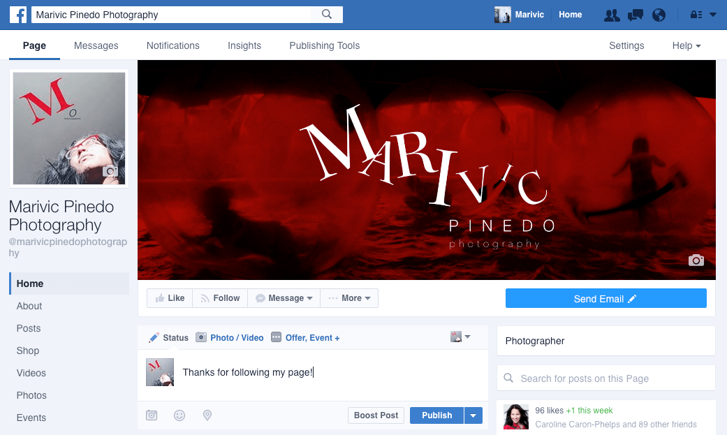Focus the Facebook search field
The image size is (727, 435).
coord(172,15)
